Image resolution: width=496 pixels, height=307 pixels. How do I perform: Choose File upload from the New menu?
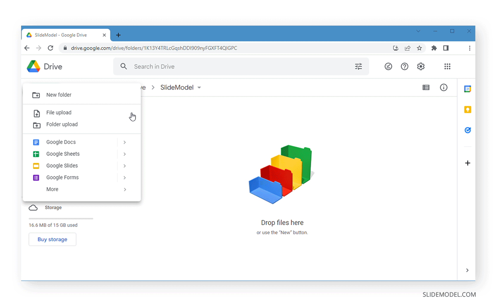59,112
